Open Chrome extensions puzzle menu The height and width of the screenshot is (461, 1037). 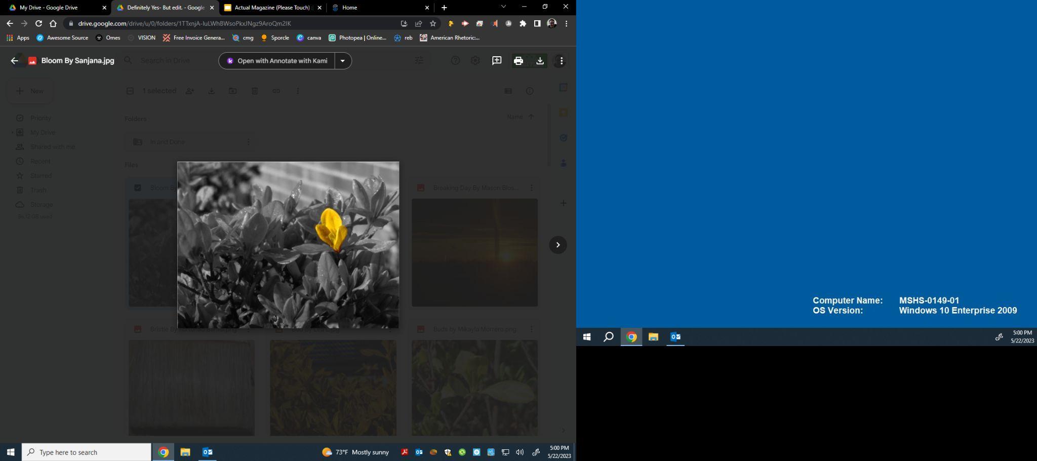click(x=523, y=23)
